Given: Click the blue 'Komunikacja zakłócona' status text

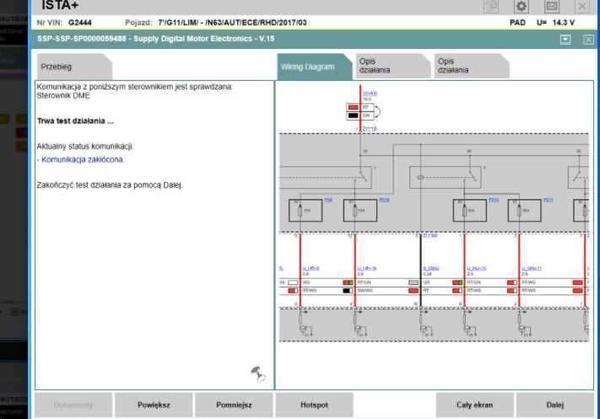Looking at the screenshot, I should coord(82,159).
